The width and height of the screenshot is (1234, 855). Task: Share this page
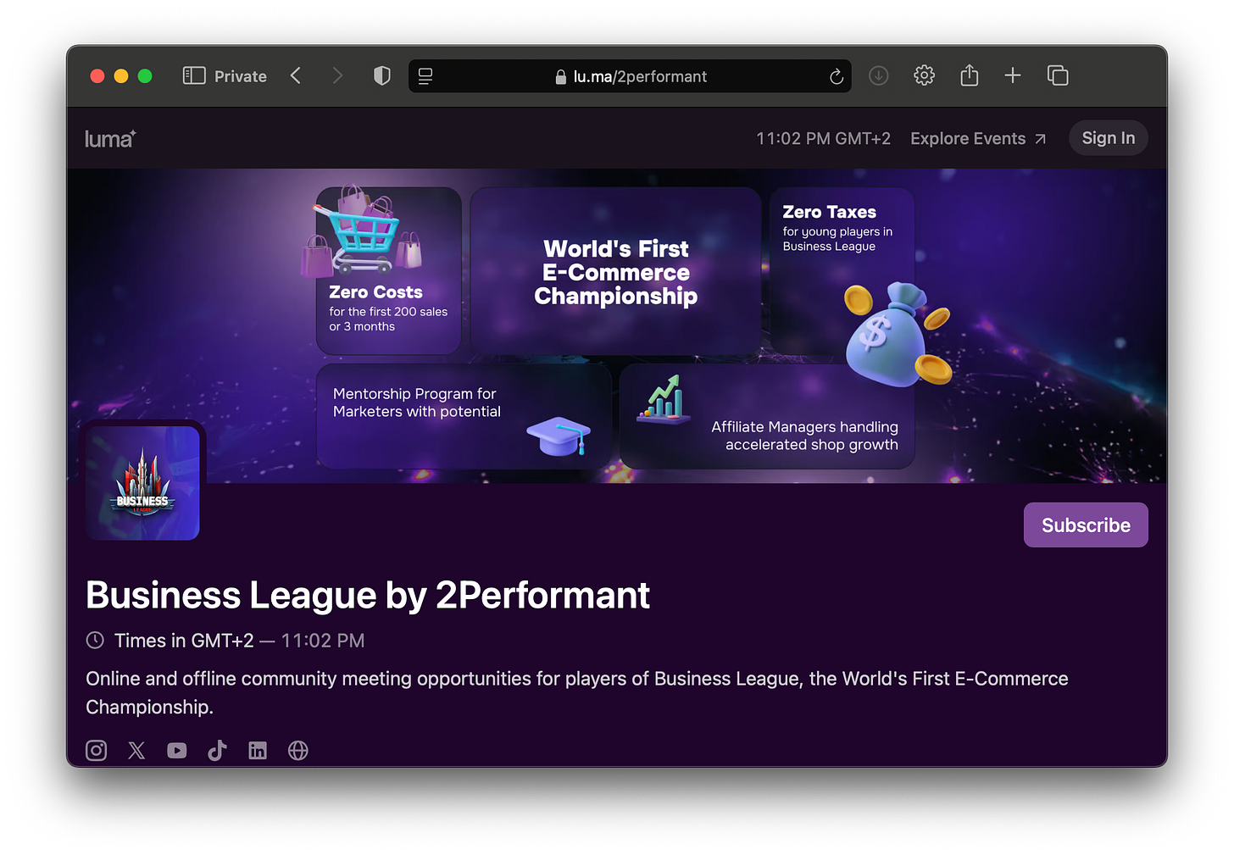(x=970, y=75)
